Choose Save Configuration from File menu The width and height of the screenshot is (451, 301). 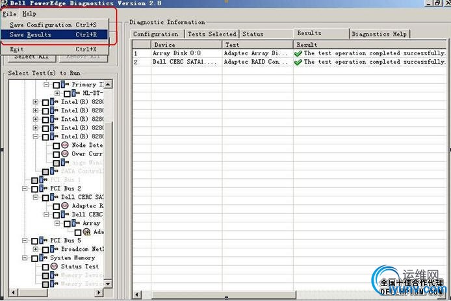[53, 25]
